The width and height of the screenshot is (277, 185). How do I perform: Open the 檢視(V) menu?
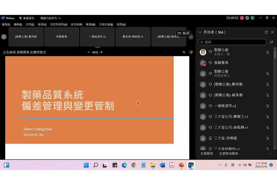point(42,25)
